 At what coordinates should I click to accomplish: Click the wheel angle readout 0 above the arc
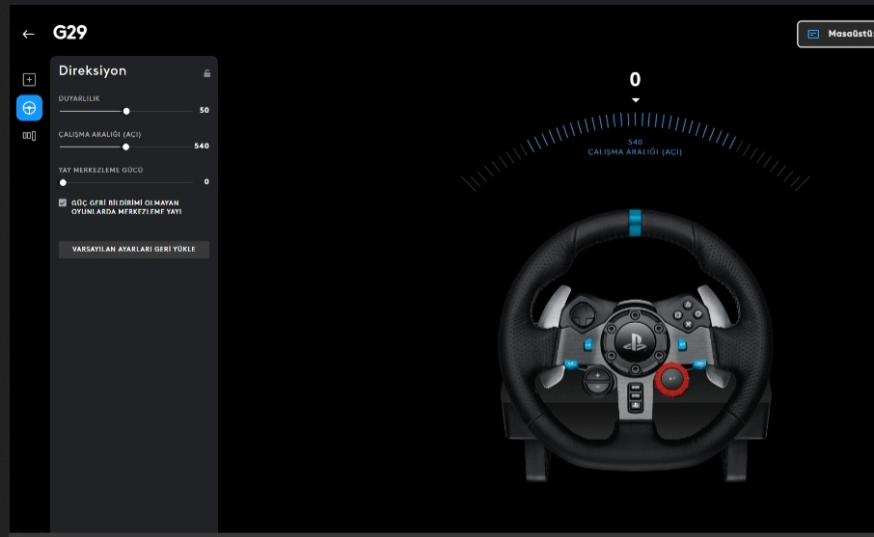[635, 80]
